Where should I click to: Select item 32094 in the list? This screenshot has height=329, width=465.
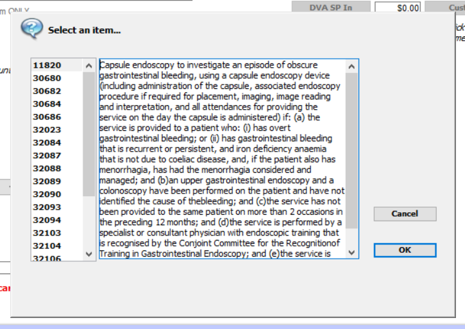coord(56,220)
